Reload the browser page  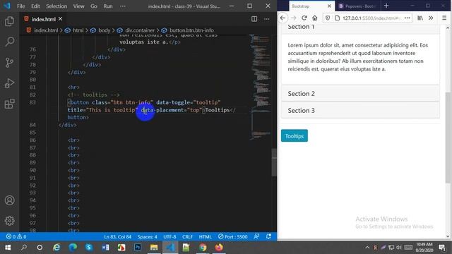[x=304, y=18]
